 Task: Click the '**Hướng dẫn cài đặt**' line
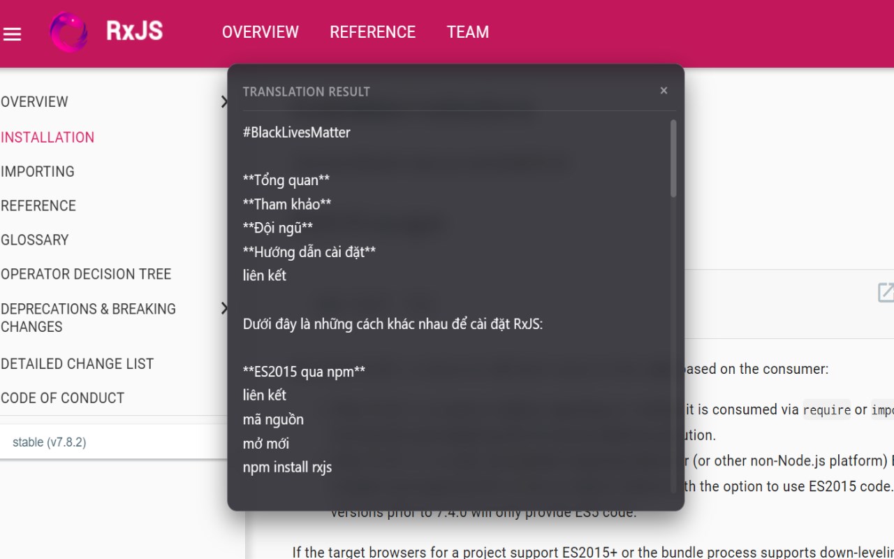[309, 252]
